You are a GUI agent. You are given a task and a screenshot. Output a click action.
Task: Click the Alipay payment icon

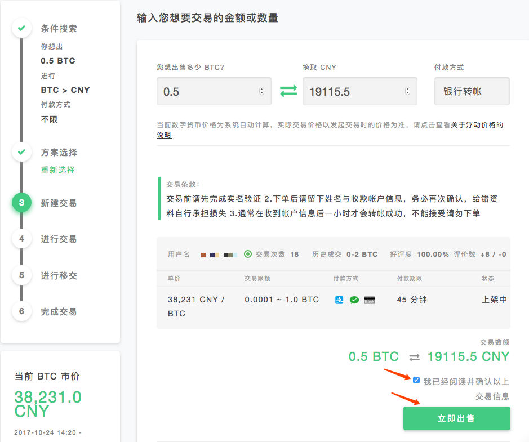pos(339,300)
